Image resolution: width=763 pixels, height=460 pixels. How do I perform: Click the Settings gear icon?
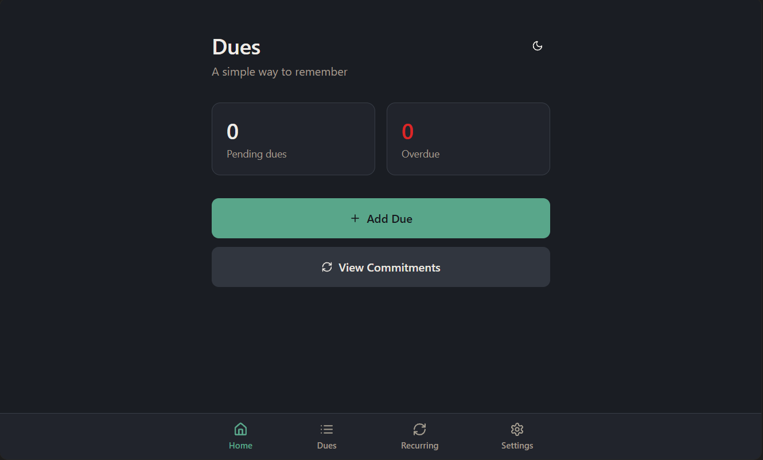click(x=517, y=428)
